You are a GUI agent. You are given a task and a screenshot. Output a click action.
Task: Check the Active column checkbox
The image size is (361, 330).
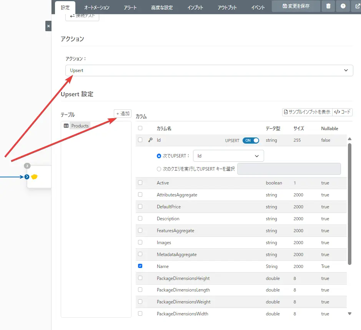click(x=140, y=183)
